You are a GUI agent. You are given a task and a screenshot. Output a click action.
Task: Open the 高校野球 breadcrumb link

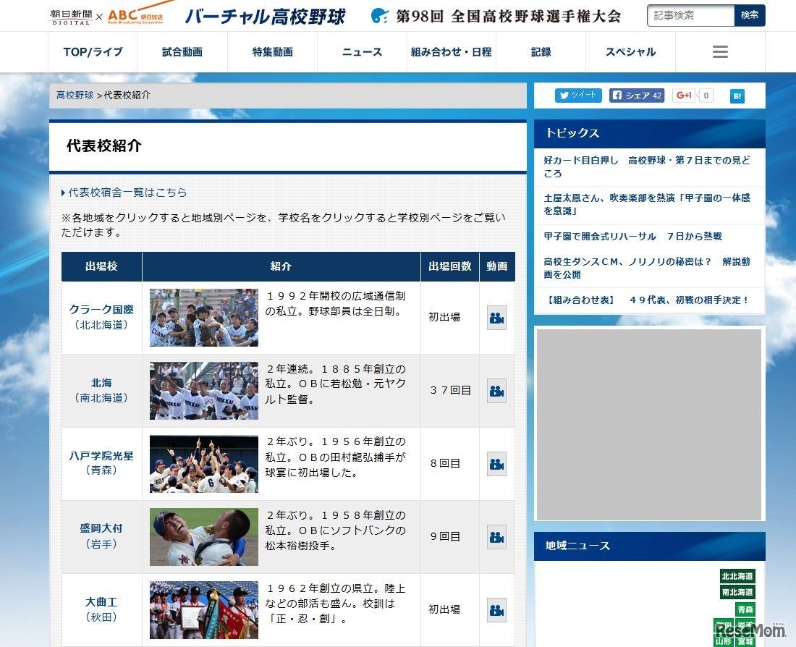coord(75,95)
